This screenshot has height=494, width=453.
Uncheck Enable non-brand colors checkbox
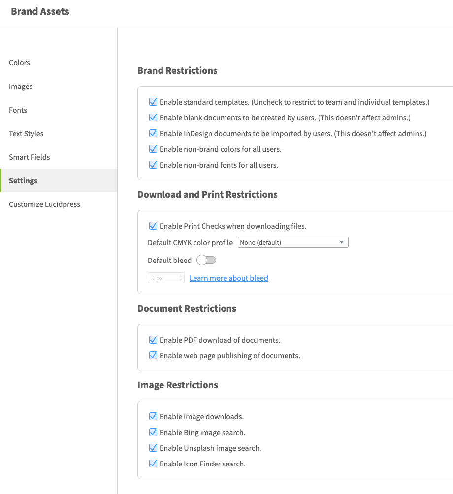(153, 149)
